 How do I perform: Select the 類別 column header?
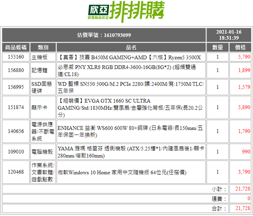(x=43, y=47)
